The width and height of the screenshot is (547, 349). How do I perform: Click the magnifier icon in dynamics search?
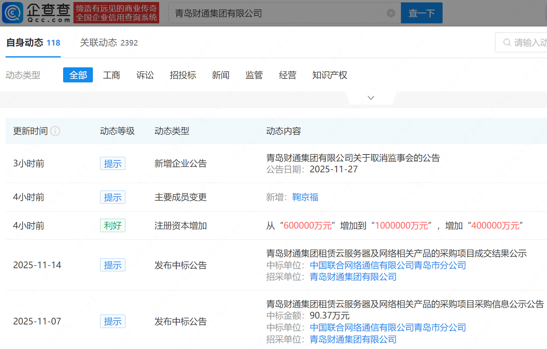tap(507, 42)
